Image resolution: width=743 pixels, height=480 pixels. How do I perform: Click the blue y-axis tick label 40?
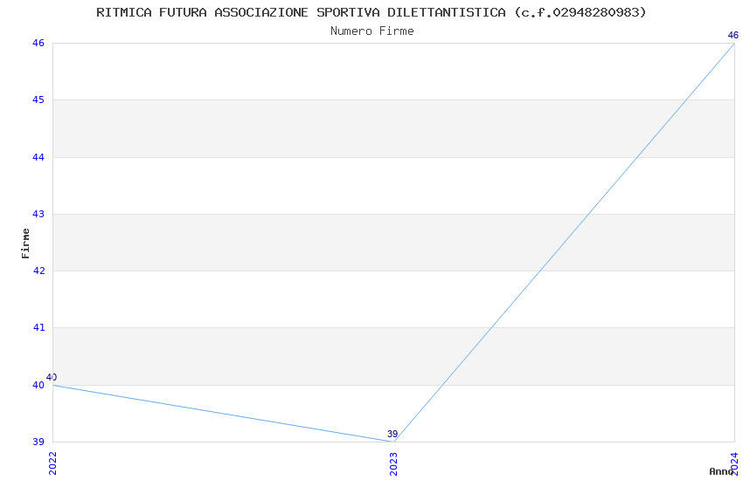(38, 385)
